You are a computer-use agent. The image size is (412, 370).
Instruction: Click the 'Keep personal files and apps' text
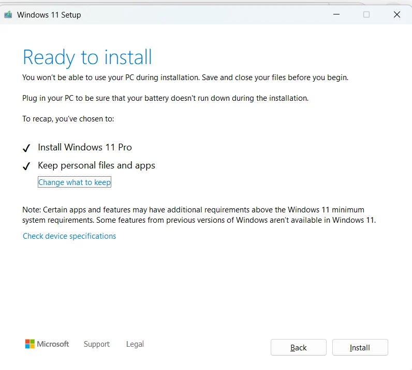[x=96, y=165]
